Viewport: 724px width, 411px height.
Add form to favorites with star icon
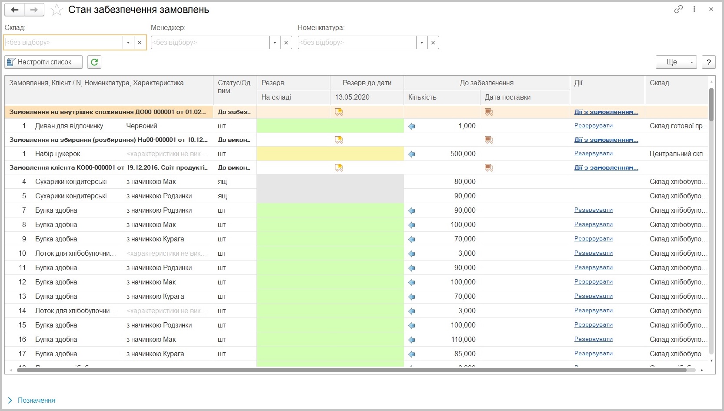(x=57, y=10)
